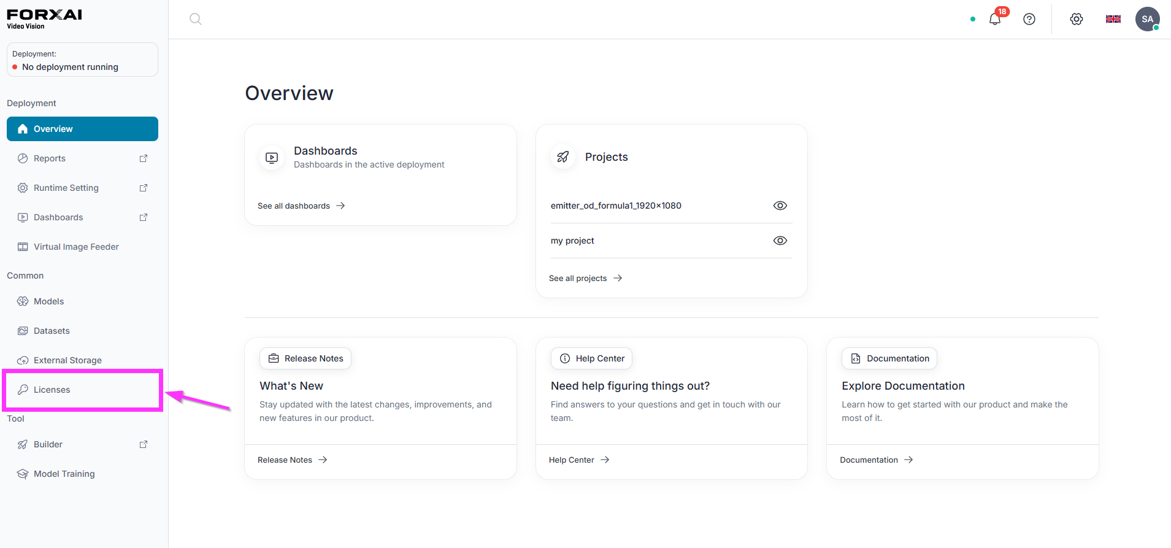Click the Datasets images icon
This screenshot has width=1171, height=548.
click(23, 331)
